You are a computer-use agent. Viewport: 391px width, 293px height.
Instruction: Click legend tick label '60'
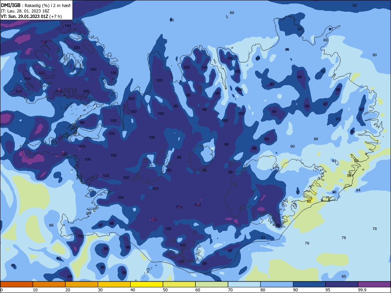(198, 290)
